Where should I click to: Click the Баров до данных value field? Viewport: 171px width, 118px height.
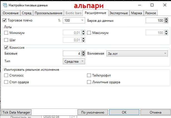point(155,20)
